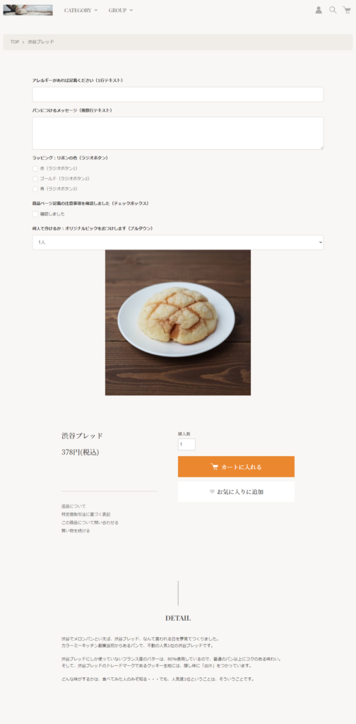Add to cart with カートに入れる button
356x724 pixels.
(236, 467)
